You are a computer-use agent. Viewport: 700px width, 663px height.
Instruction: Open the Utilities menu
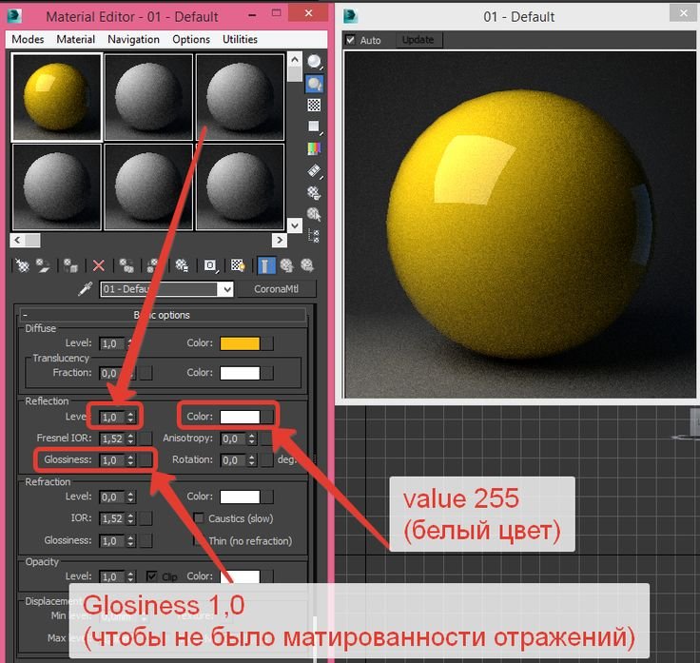[x=240, y=39]
